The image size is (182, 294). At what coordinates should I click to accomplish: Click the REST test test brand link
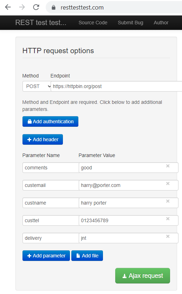[41, 23]
